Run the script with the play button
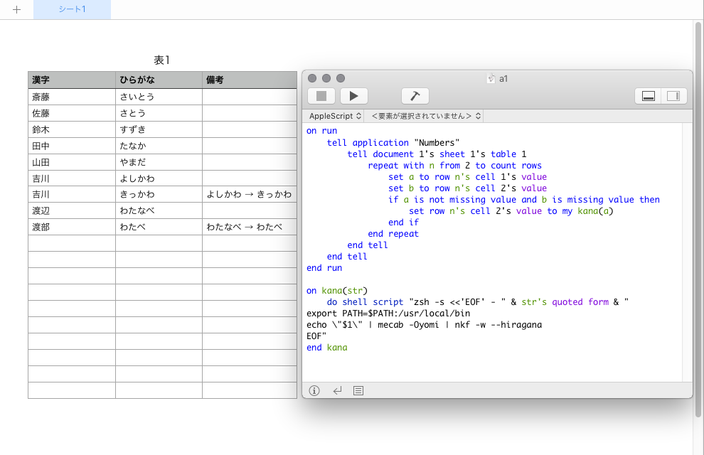 click(x=353, y=96)
